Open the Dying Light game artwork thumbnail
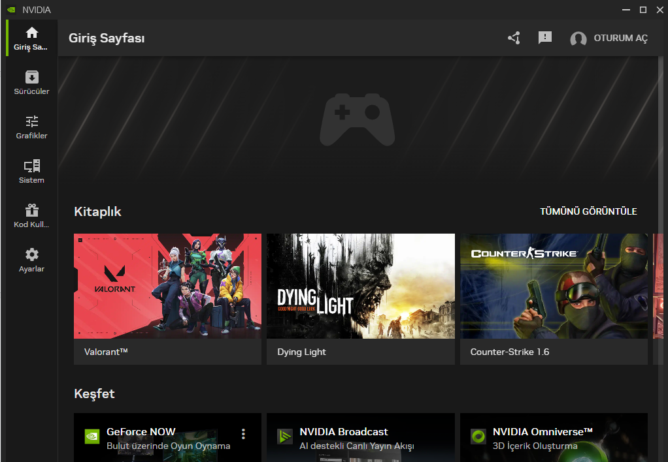The height and width of the screenshot is (462, 668). point(360,286)
